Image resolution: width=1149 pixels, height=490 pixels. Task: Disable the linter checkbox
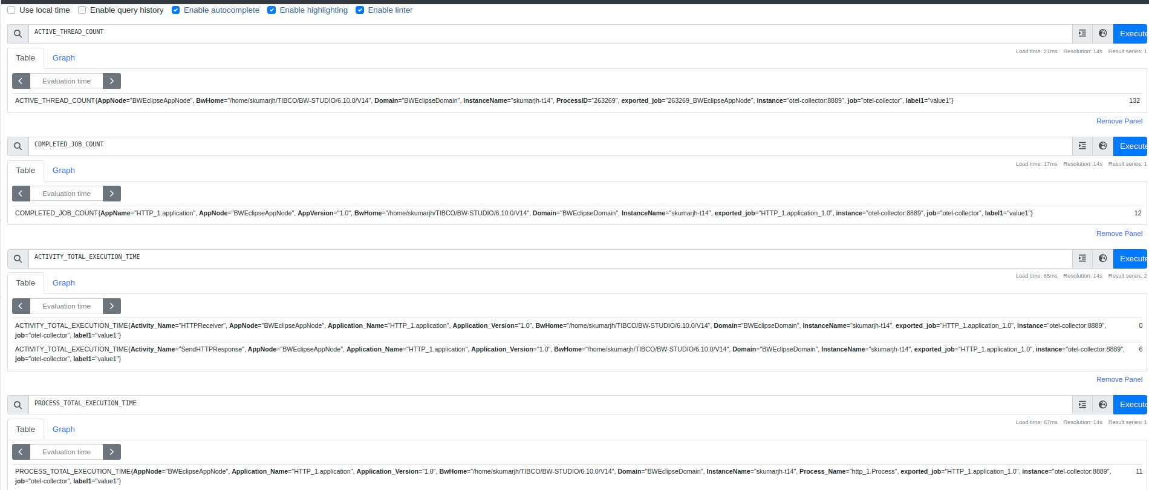(360, 10)
